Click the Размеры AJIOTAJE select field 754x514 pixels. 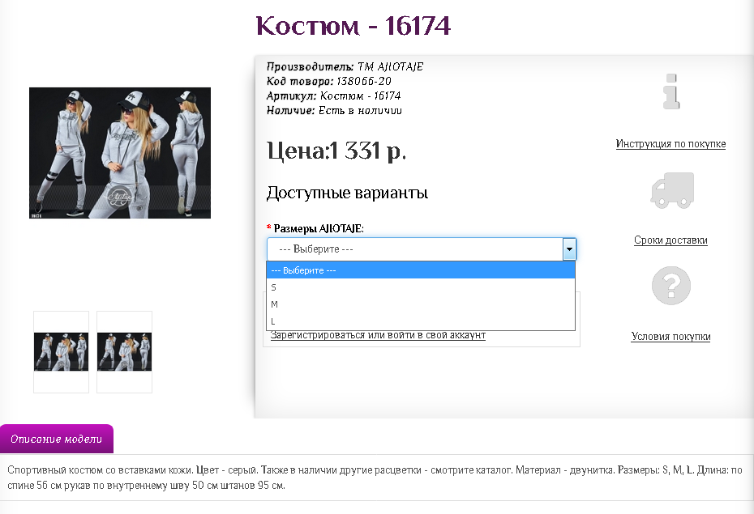422,249
